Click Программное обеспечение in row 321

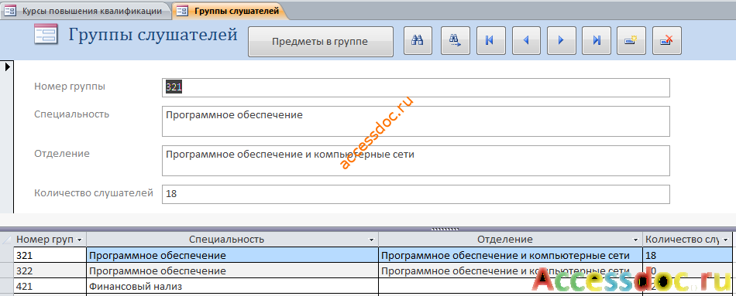tap(232, 255)
